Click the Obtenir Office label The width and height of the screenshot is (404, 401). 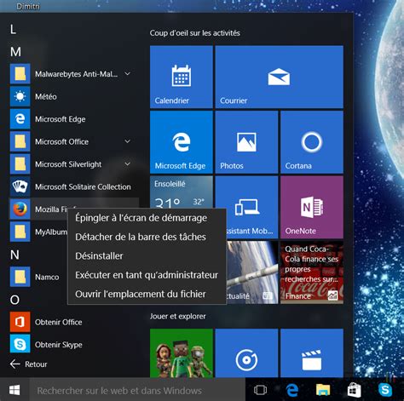tap(59, 323)
